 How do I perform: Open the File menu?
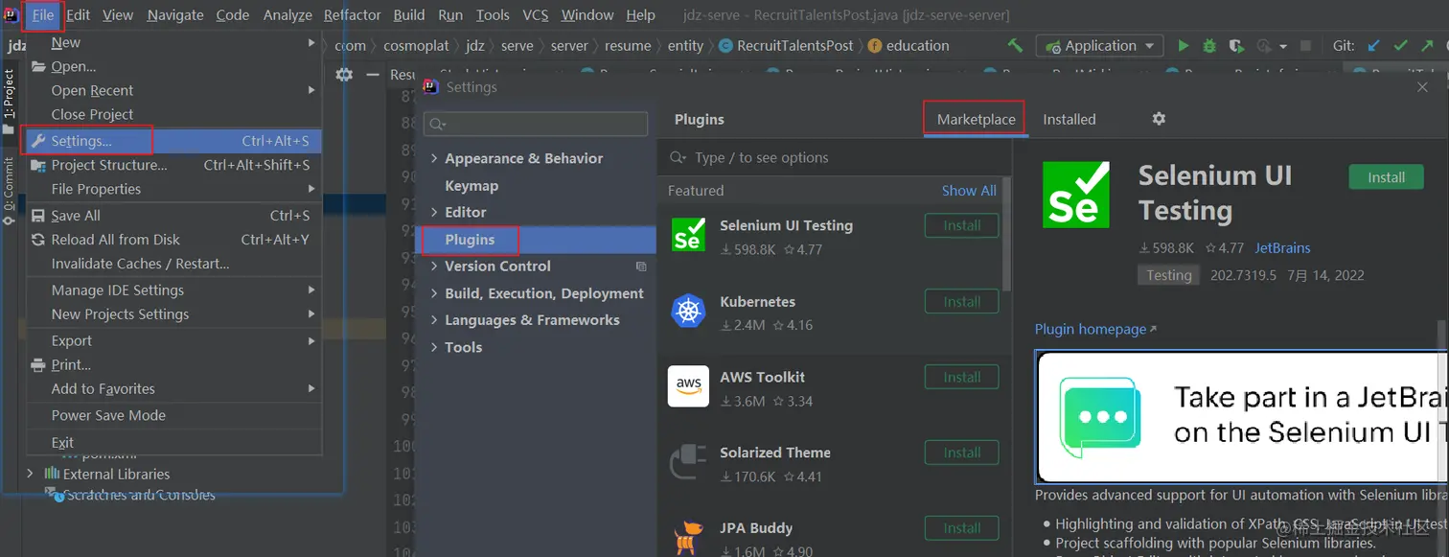[x=42, y=14]
